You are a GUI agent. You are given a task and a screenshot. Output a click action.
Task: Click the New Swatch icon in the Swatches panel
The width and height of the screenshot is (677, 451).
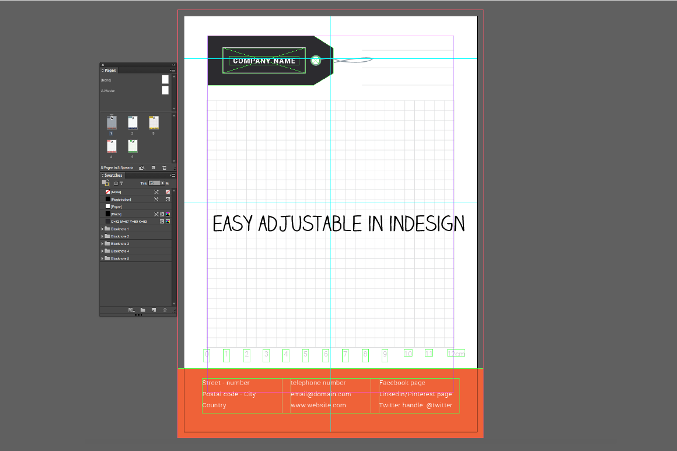(153, 310)
